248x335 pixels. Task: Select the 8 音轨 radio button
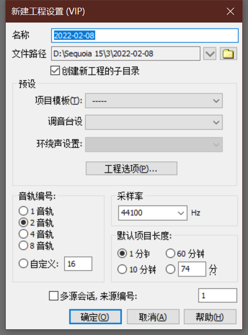coord(24,245)
